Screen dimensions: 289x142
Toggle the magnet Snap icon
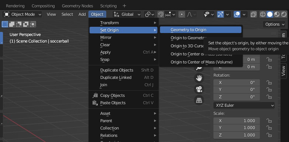161,14
